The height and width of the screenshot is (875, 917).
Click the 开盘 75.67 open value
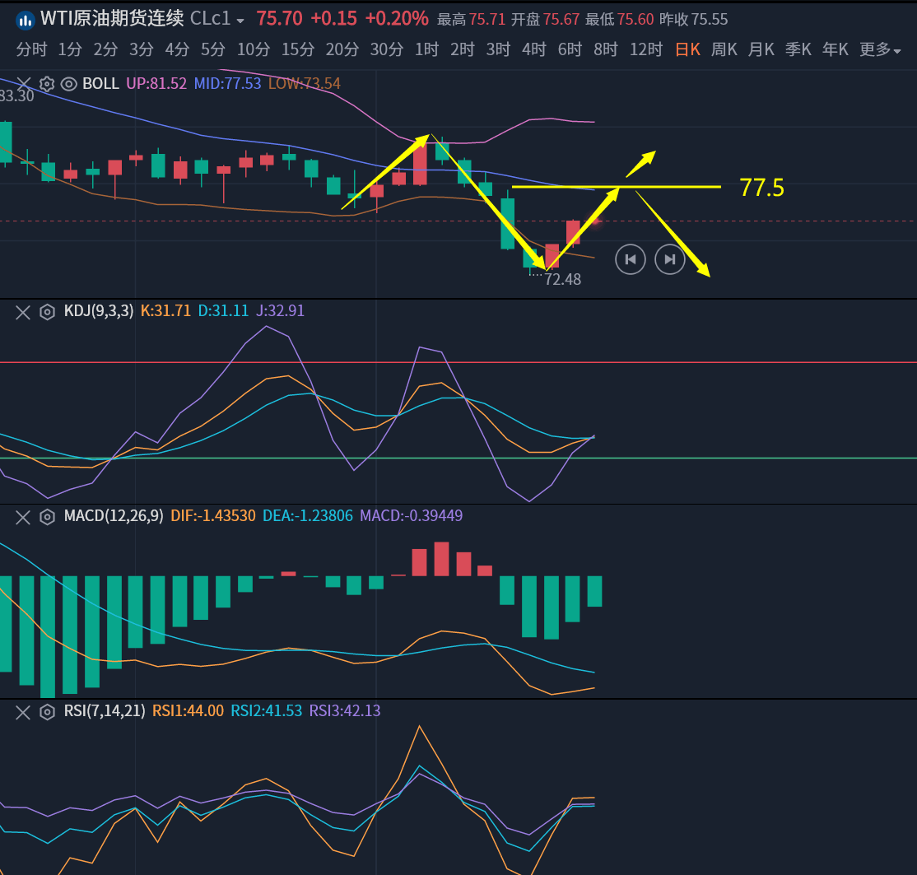(x=545, y=20)
